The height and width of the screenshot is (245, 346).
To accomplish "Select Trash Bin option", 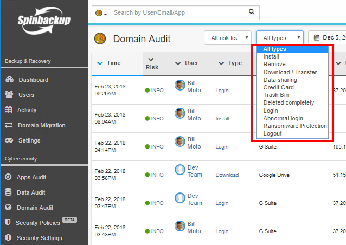I will tap(292, 95).
